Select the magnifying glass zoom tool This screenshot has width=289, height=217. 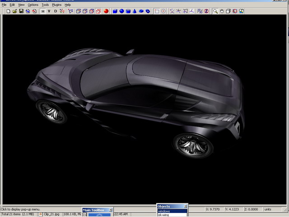215,11
